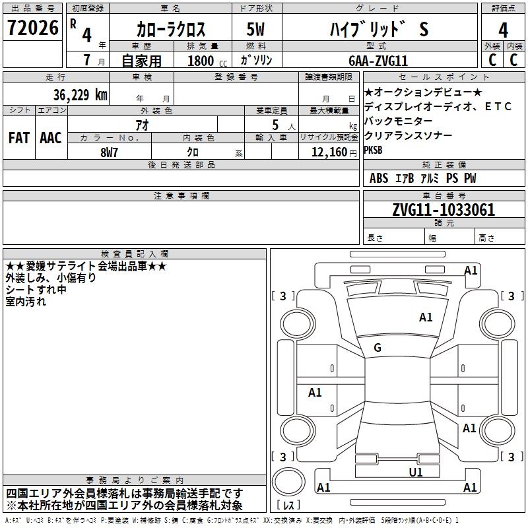Click the chassis number ZVG11-1033061
Viewport: 528px width, 528px height.
click(x=444, y=210)
